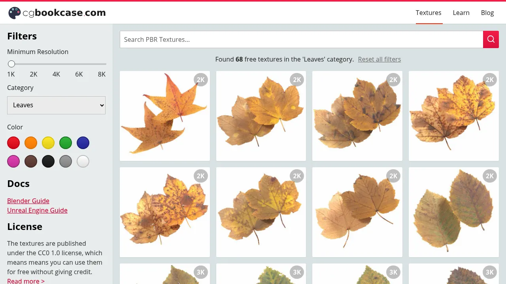Filter by green color swatch

click(x=66, y=143)
